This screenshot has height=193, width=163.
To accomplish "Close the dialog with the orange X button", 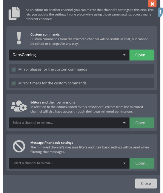I will click(x=153, y=4).
